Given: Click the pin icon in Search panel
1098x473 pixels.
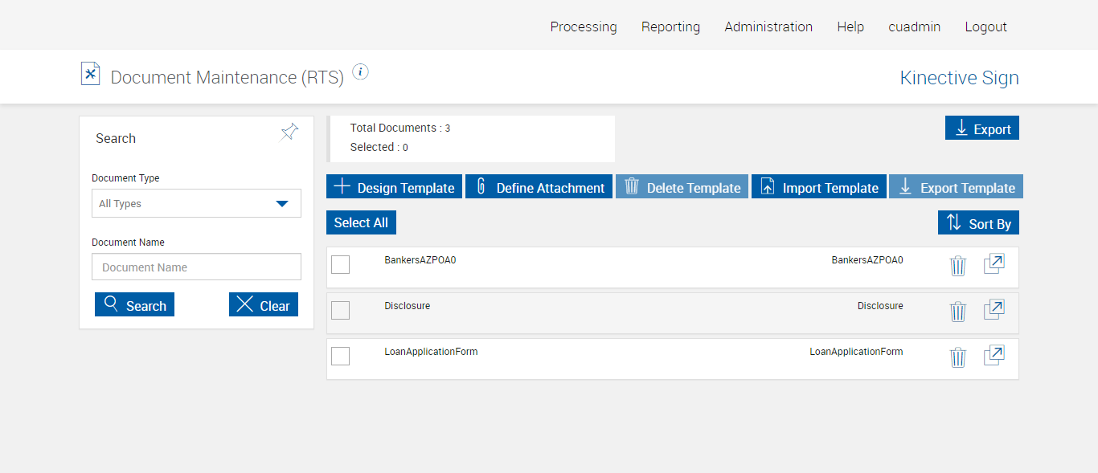Looking at the screenshot, I should 289,133.
